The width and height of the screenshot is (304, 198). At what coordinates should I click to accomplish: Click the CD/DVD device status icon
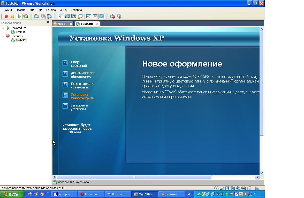[x=216, y=188]
